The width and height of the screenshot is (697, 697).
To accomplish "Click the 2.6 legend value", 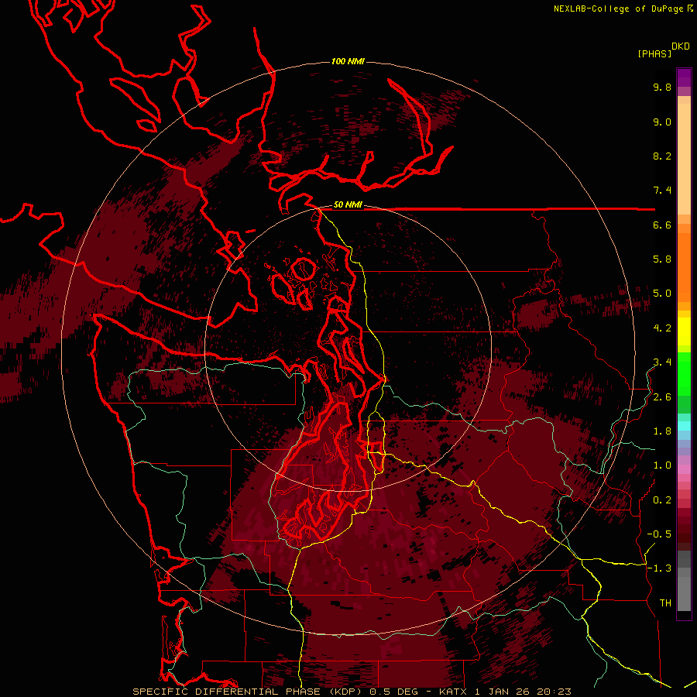I will coord(662,397).
